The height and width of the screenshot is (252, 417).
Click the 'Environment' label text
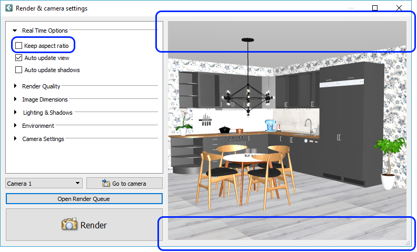point(38,126)
